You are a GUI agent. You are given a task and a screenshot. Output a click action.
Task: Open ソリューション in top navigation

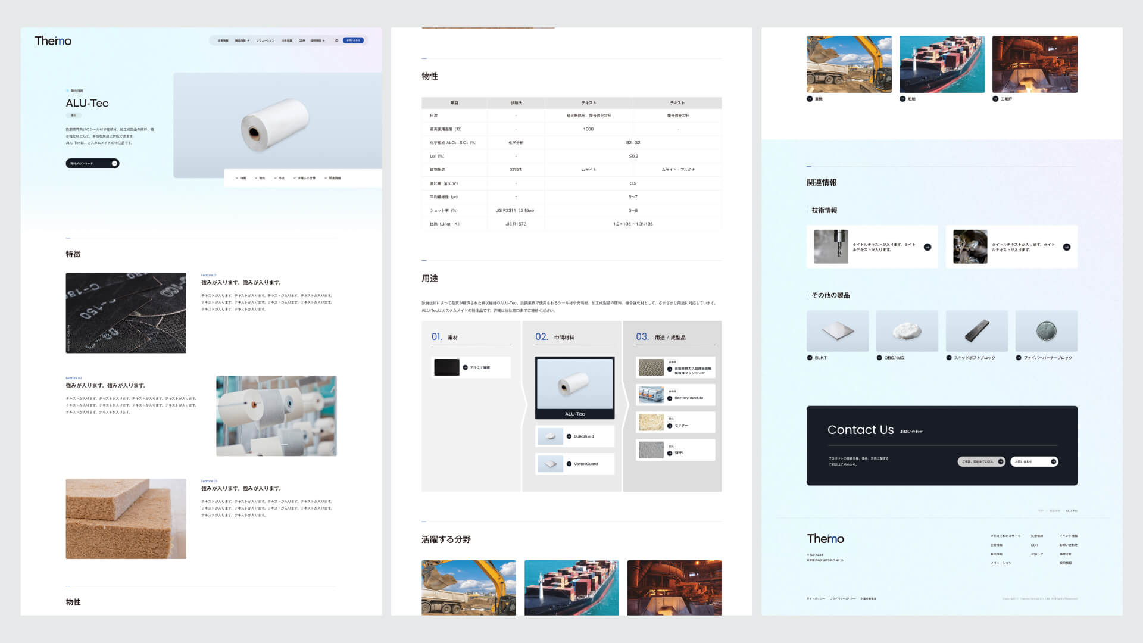(266, 40)
